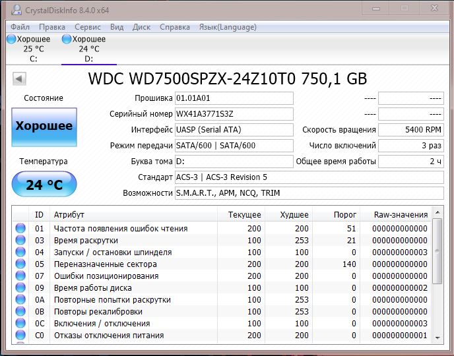The height and width of the screenshot is (356, 454).
Task: Click the Порог column header
Action: (336, 214)
